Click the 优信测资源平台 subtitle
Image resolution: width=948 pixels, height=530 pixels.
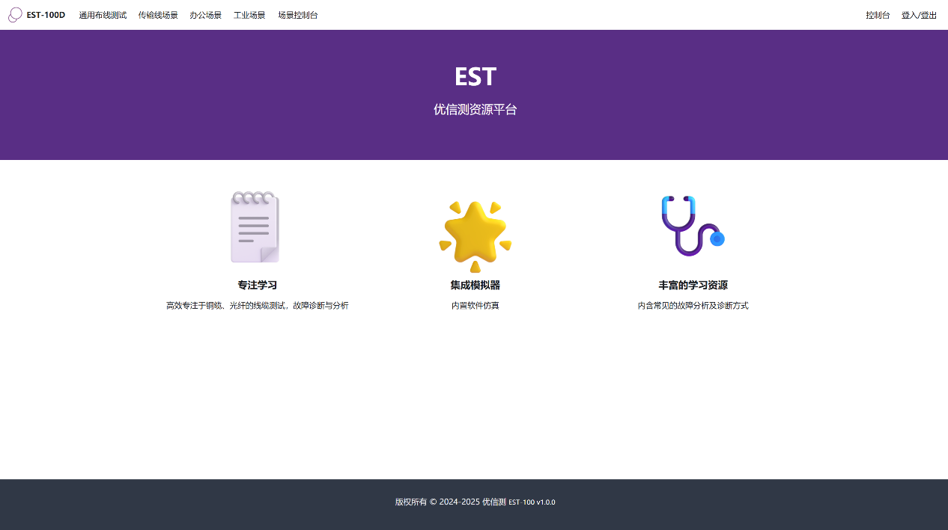click(475, 109)
